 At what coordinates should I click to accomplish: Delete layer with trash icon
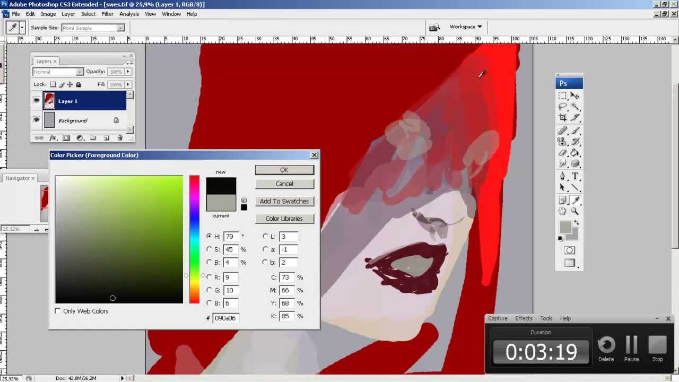coord(120,138)
